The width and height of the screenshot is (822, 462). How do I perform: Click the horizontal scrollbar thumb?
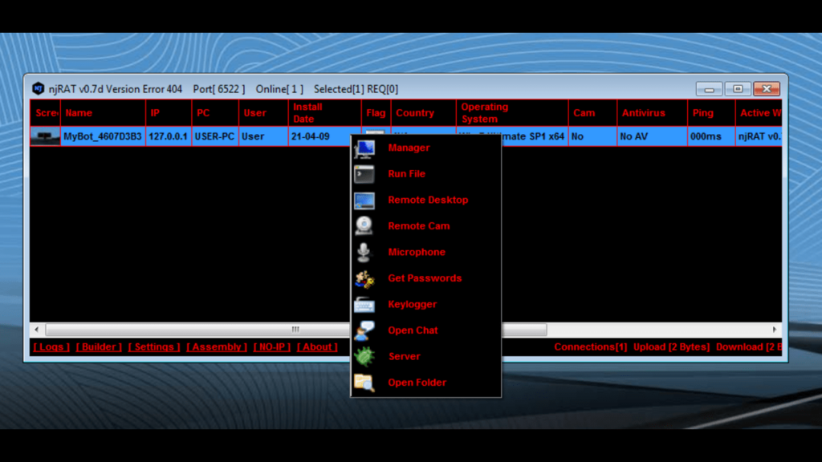click(x=296, y=330)
